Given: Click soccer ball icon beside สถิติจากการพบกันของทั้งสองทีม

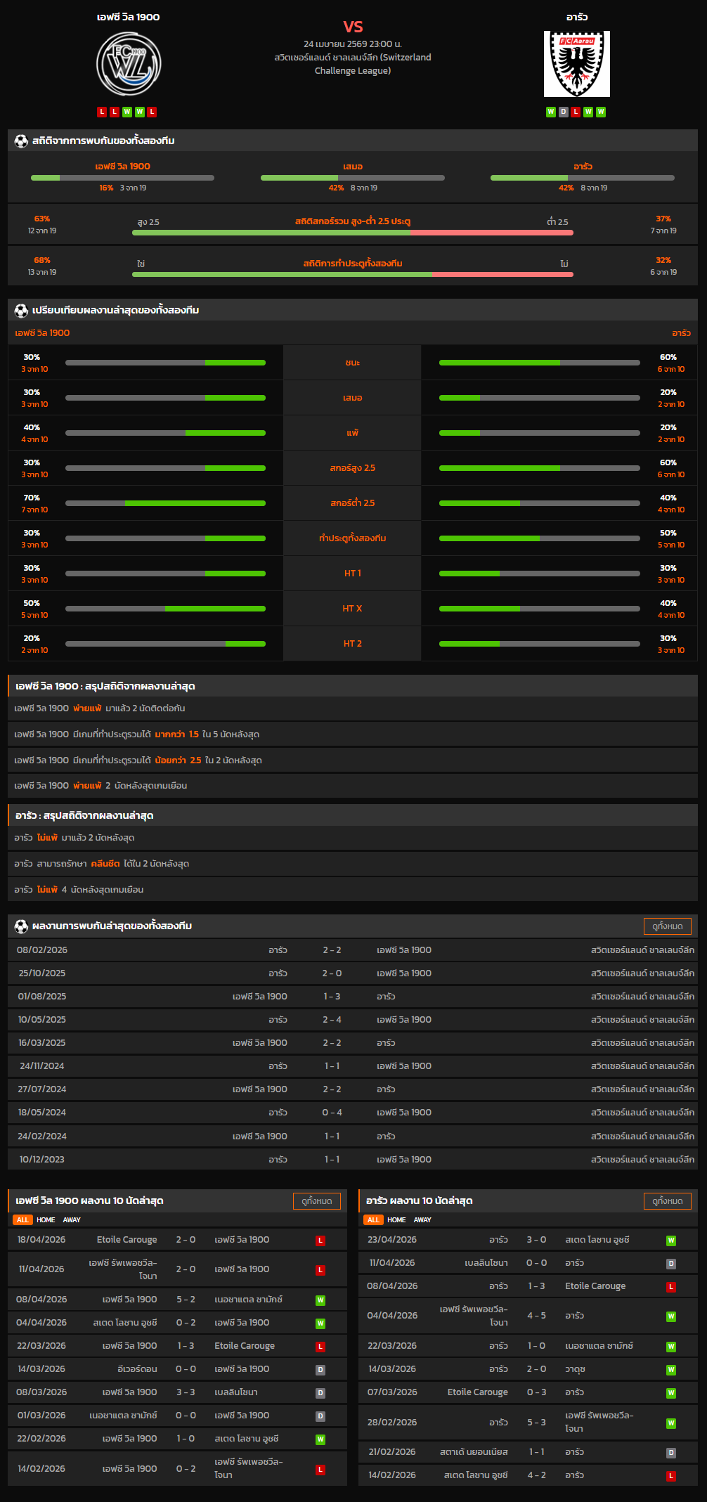Looking at the screenshot, I should pyautogui.click(x=21, y=141).
